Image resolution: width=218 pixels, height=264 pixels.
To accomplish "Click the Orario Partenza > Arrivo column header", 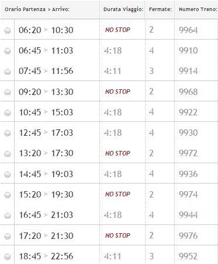I will pos(37,9).
